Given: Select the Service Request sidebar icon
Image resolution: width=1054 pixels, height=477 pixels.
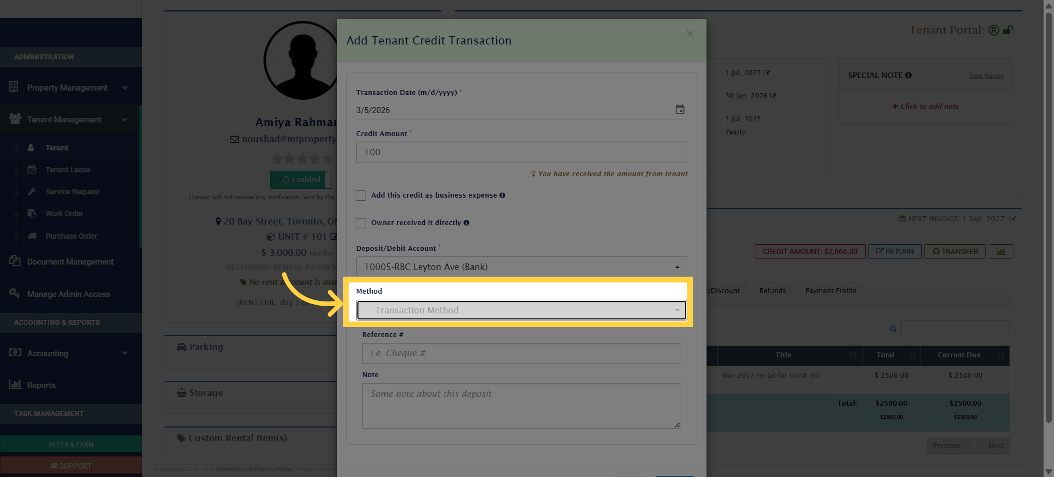Looking at the screenshot, I should 33,192.
